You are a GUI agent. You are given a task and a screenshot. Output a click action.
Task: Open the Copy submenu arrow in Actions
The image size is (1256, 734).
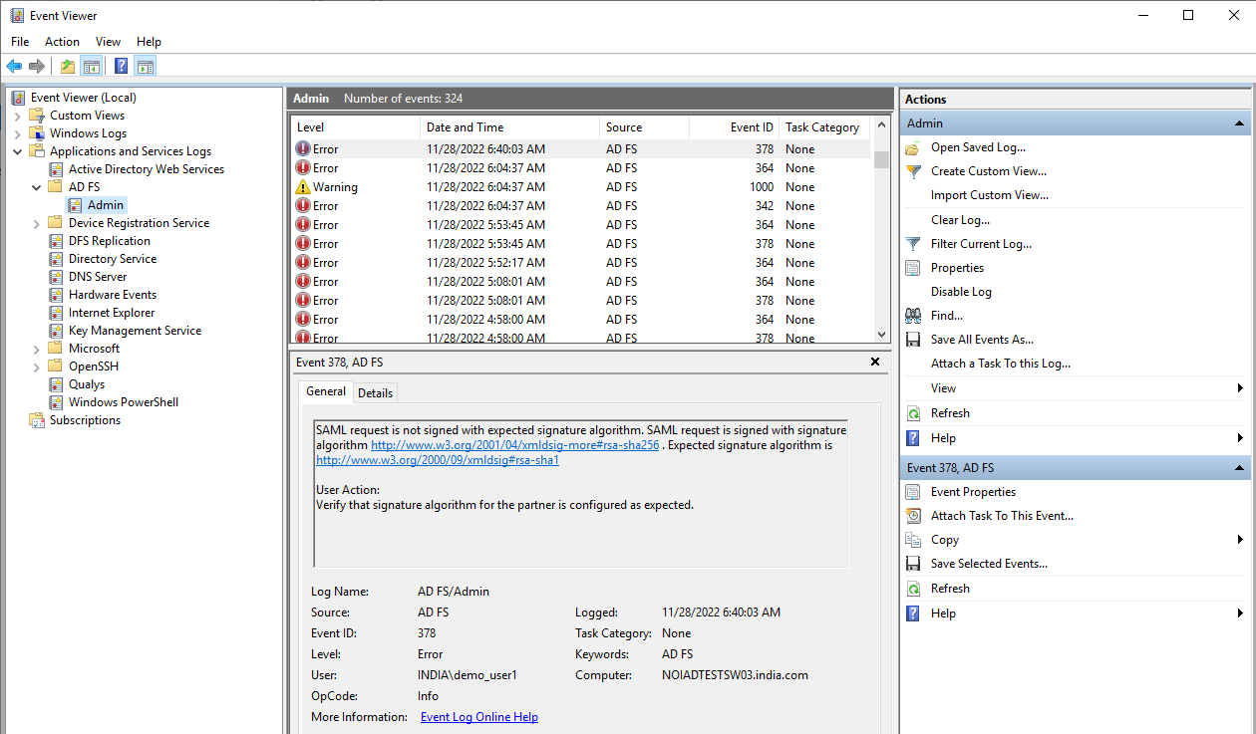pos(1240,540)
